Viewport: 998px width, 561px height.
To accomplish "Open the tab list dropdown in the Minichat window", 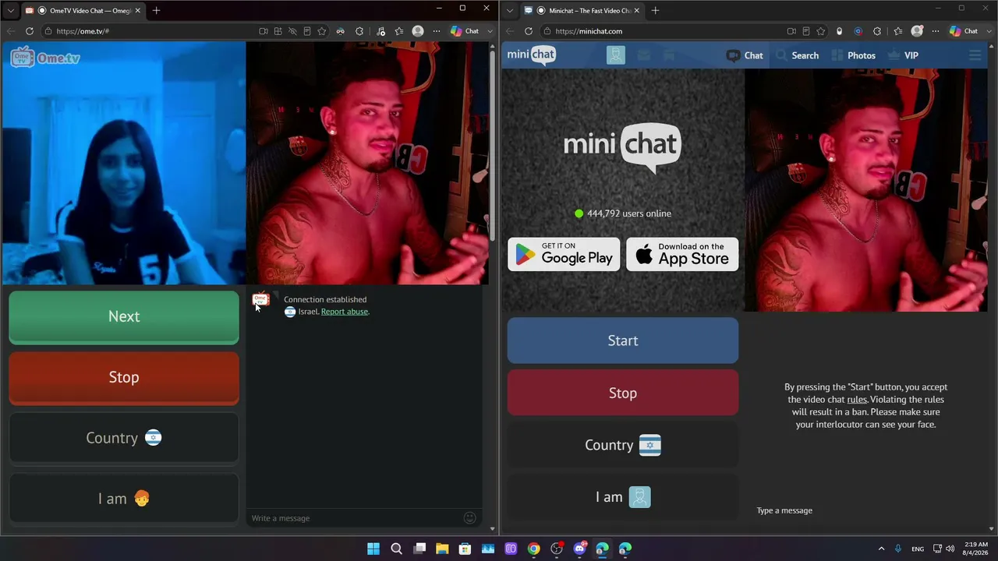I will (x=509, y=10).
